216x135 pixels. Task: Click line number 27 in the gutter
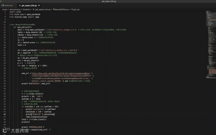pos(5,66)
